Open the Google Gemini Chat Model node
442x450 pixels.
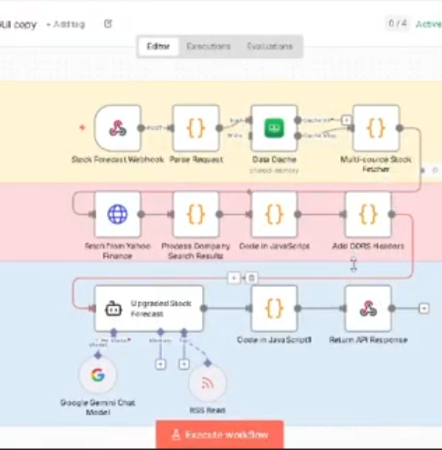click(x=98, y=375)
